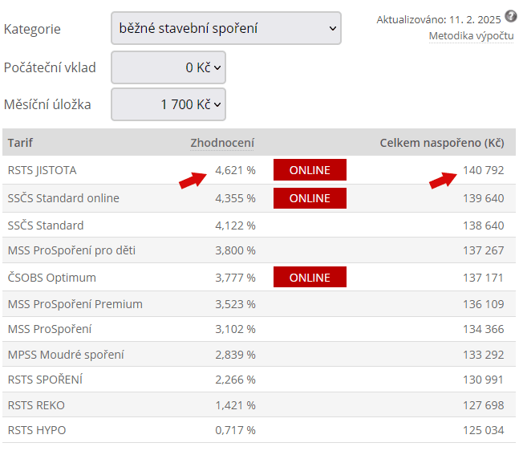
Task: Click the Tarif column header
Action: point(20,143)
